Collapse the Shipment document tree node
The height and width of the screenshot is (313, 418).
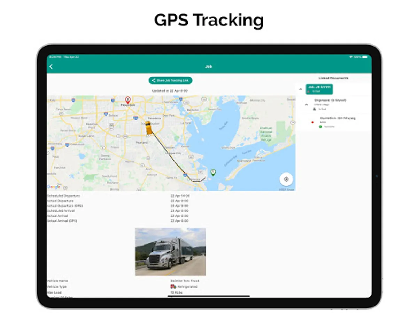coord(307,104)
